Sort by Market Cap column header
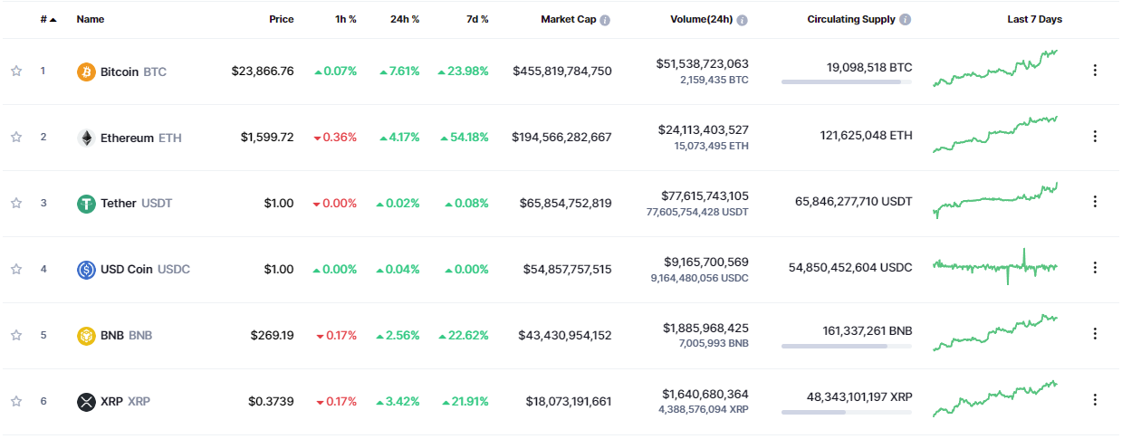 coord(568,19)
